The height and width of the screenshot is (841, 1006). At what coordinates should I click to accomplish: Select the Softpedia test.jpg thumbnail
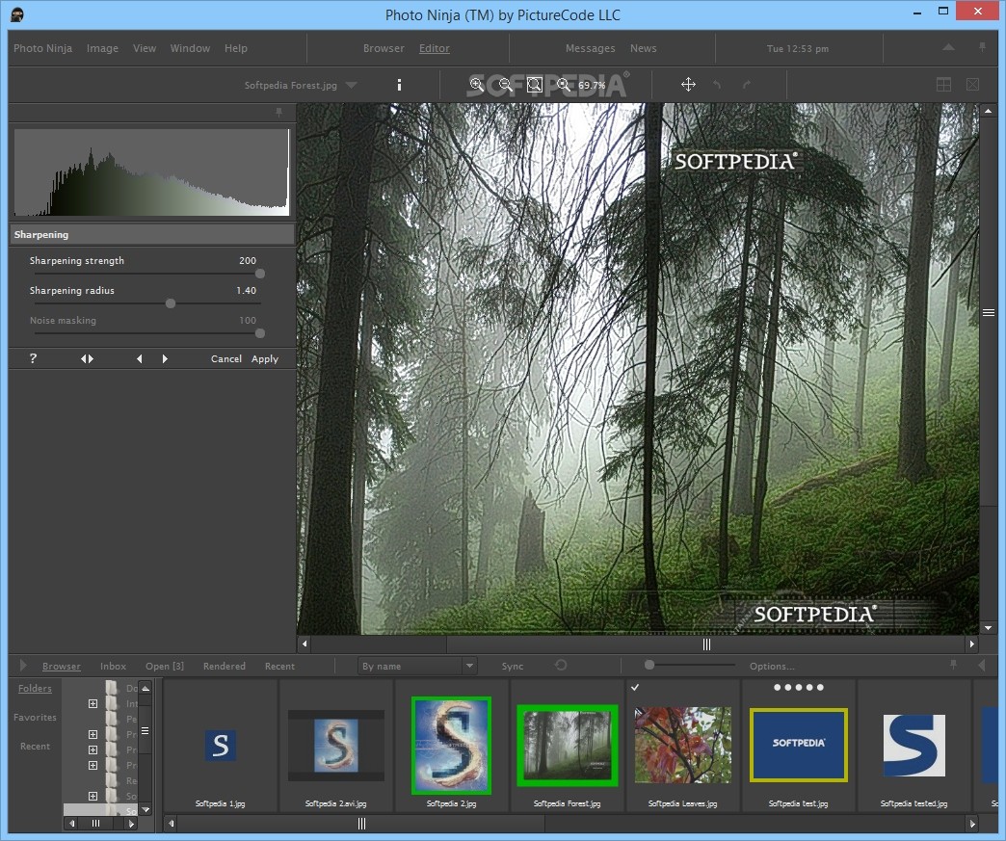coord(798,744)
